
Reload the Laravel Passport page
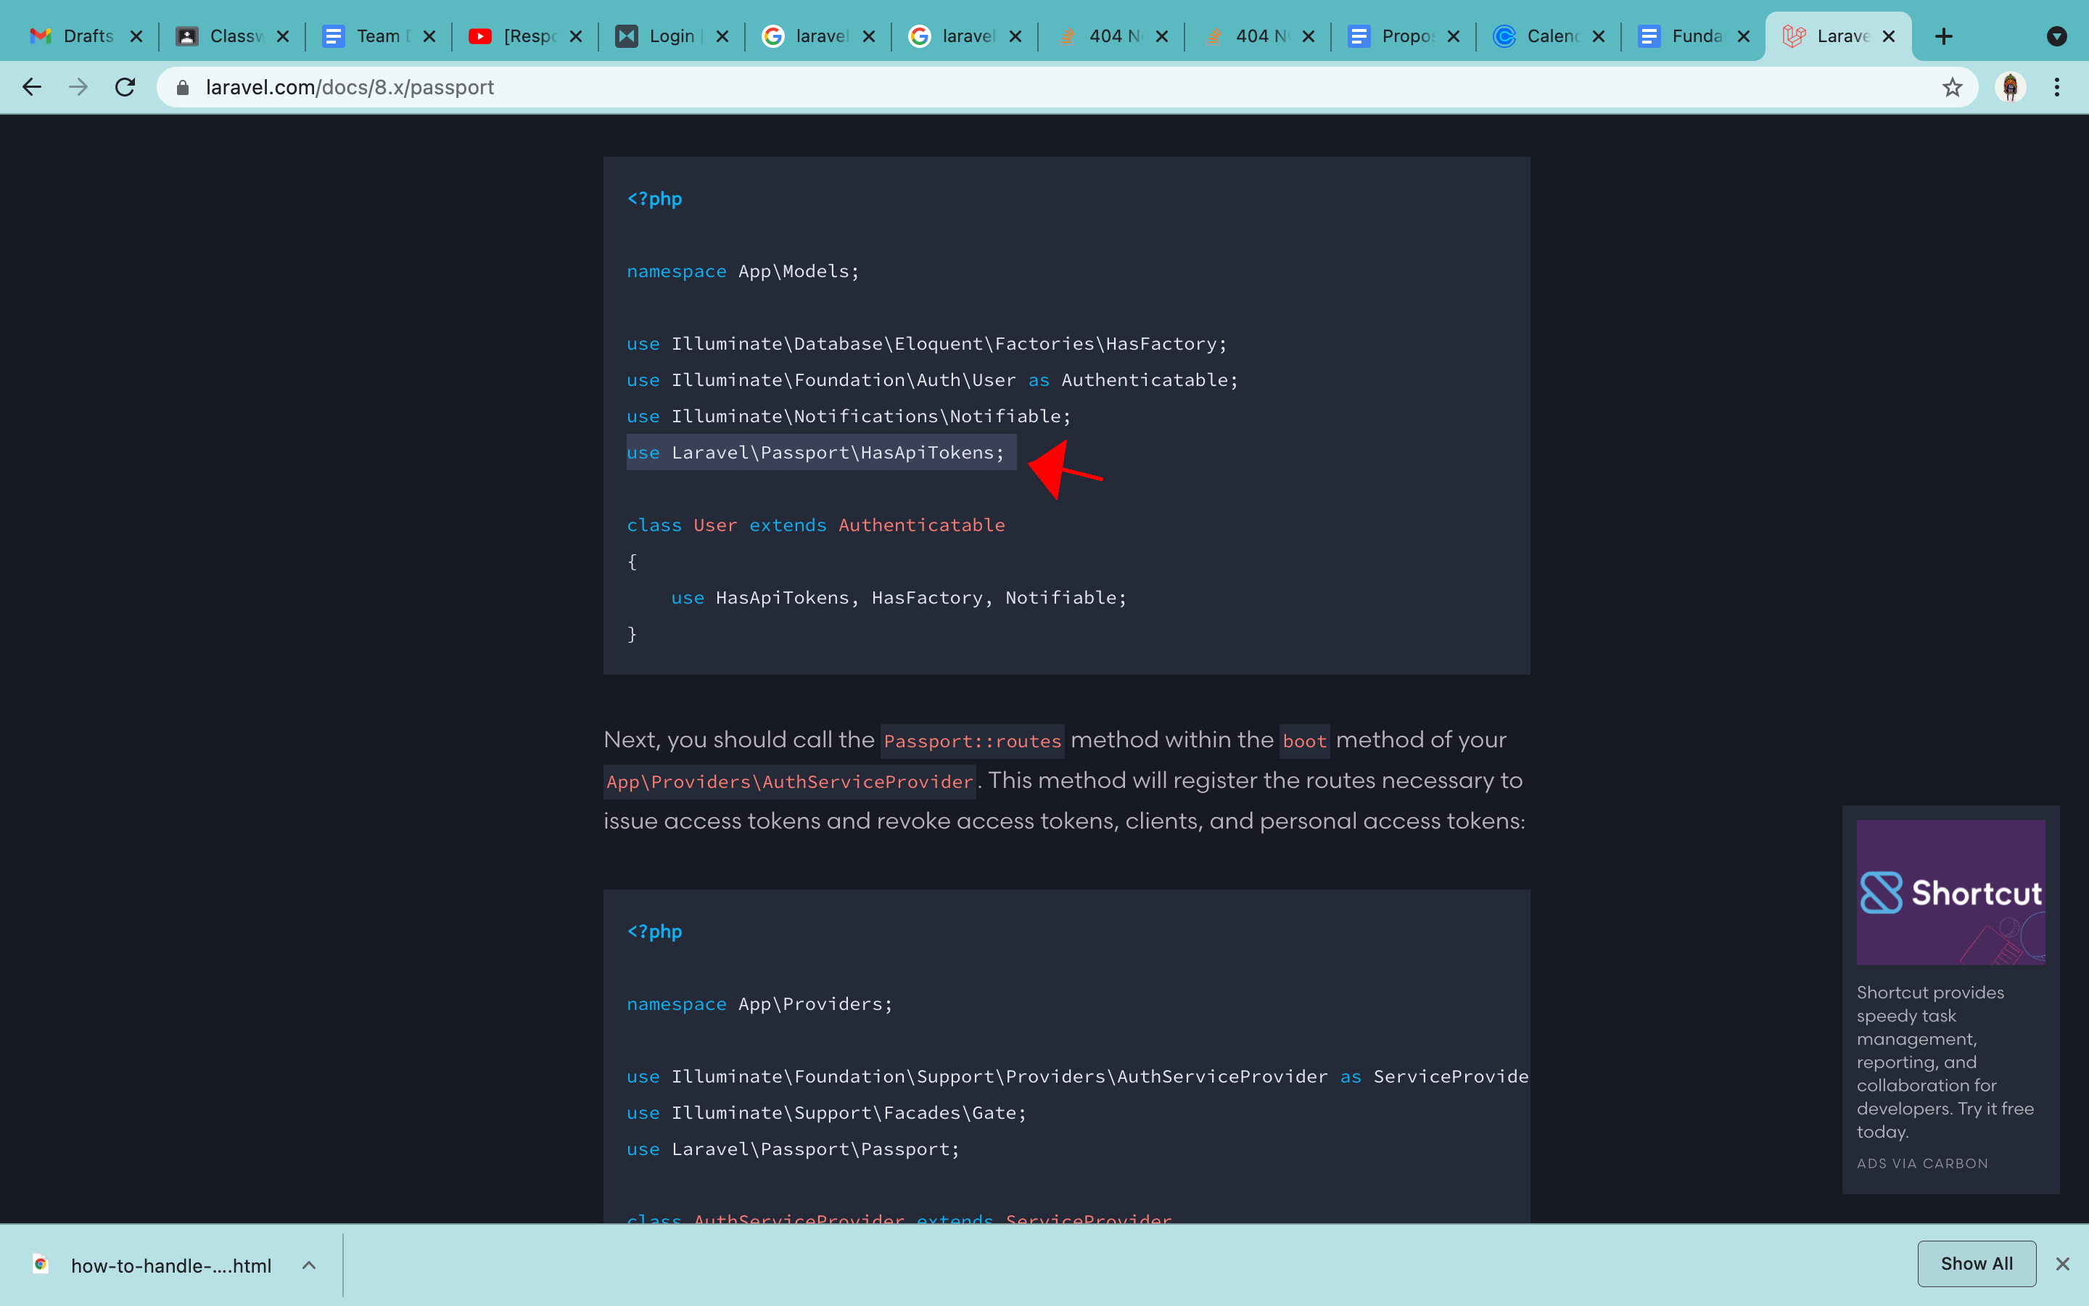pos(125,87)
